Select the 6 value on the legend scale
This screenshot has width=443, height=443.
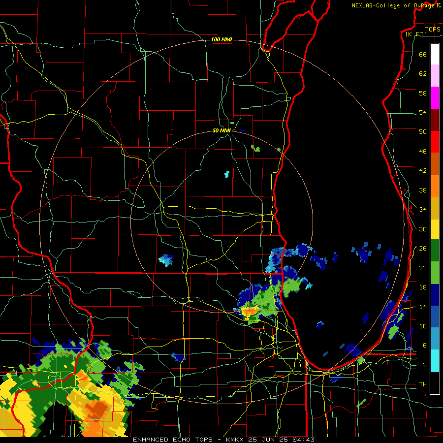point(424,346)
